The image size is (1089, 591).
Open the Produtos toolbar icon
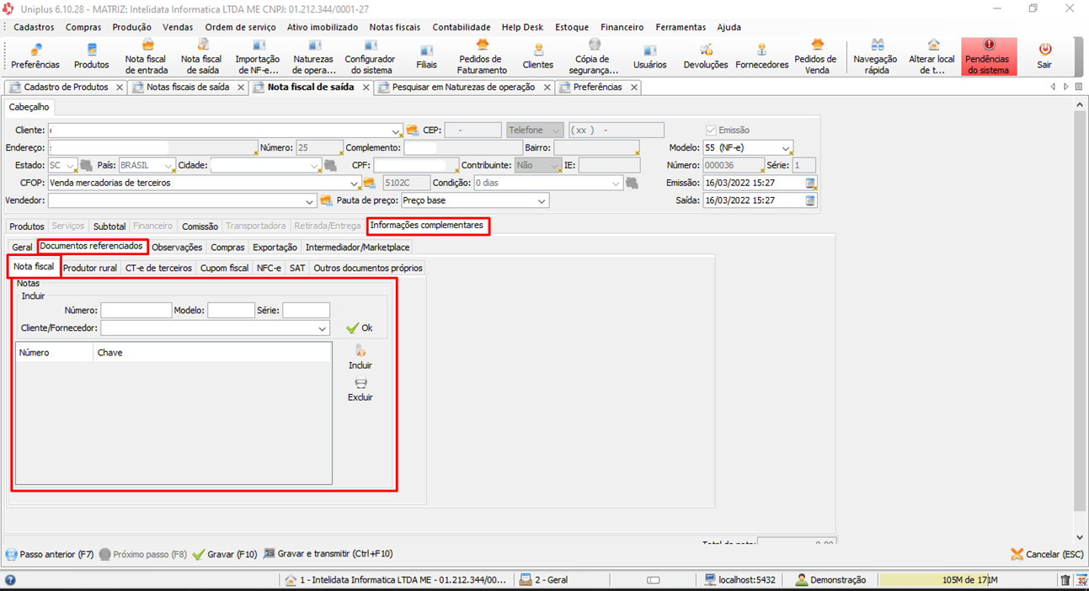pos(91,56)
